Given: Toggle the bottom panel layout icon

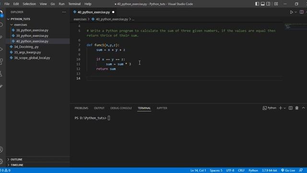Looking at the screenshot, I should tap(263, 4).
